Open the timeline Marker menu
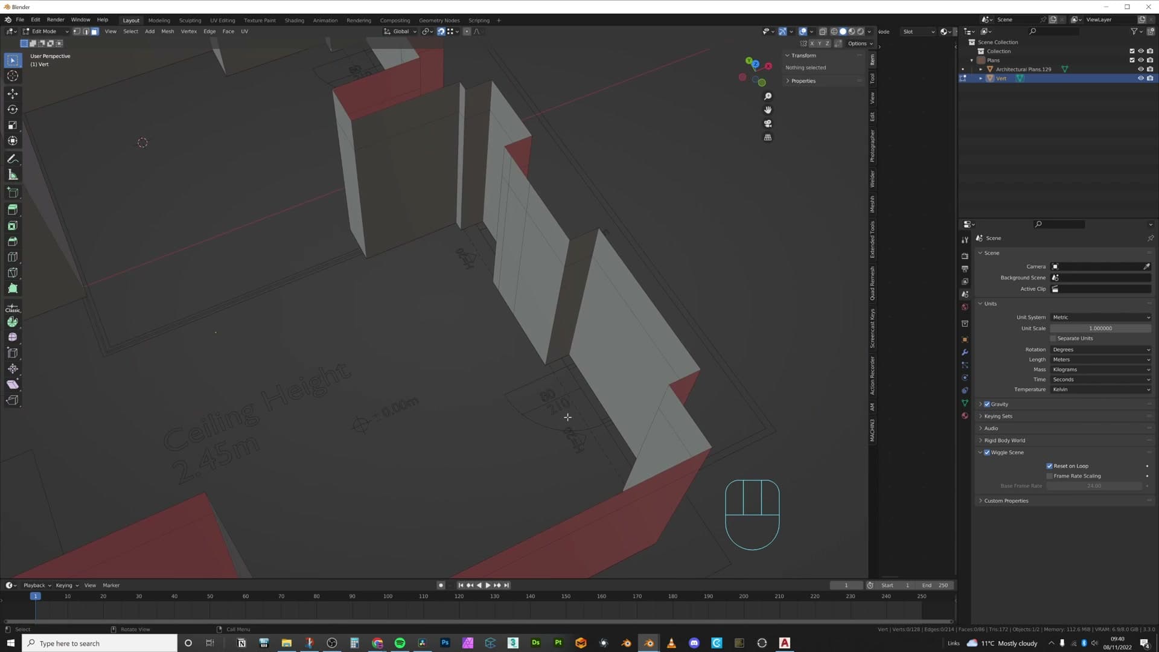Screen dimensions: 1159x652 click(111, 586)
